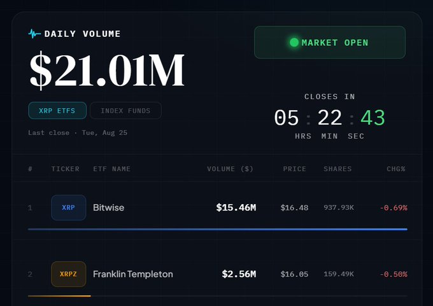Click the XRP ticker badge
The width and height of the screenshot is (433, 306).
click(69, 207)
